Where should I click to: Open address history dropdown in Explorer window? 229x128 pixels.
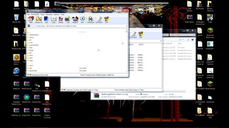pos(165,35)
